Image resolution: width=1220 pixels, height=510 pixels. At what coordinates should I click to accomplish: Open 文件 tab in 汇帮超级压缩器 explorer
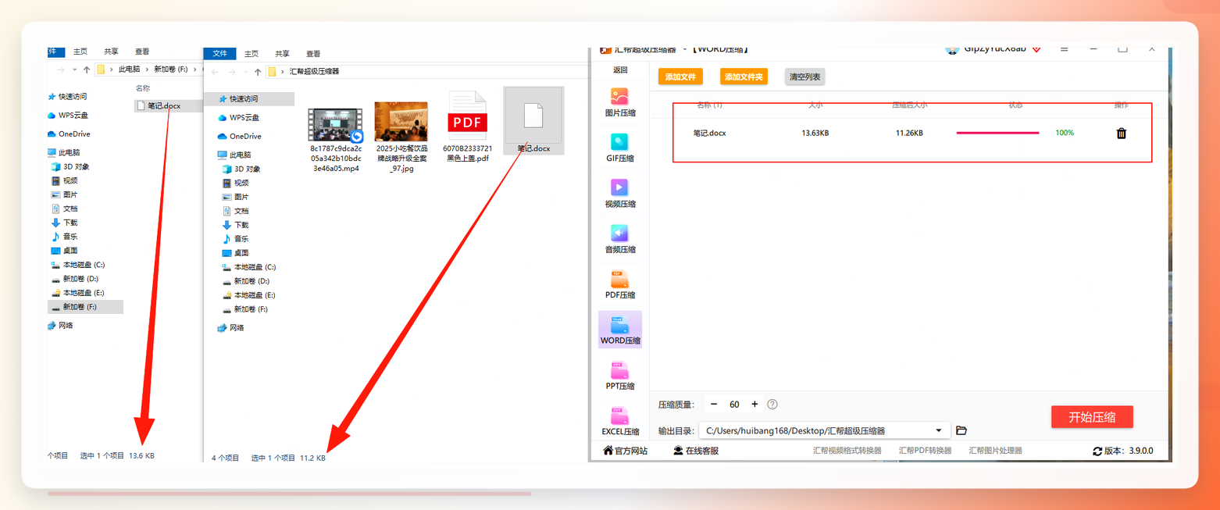pyautogui.click(x=219, y=54)
